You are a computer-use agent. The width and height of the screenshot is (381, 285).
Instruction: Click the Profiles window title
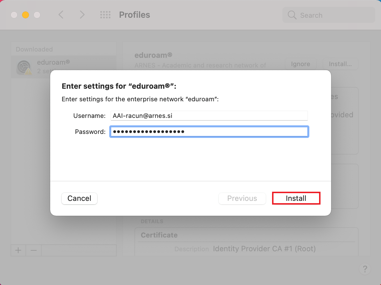[x=134, y=15]
